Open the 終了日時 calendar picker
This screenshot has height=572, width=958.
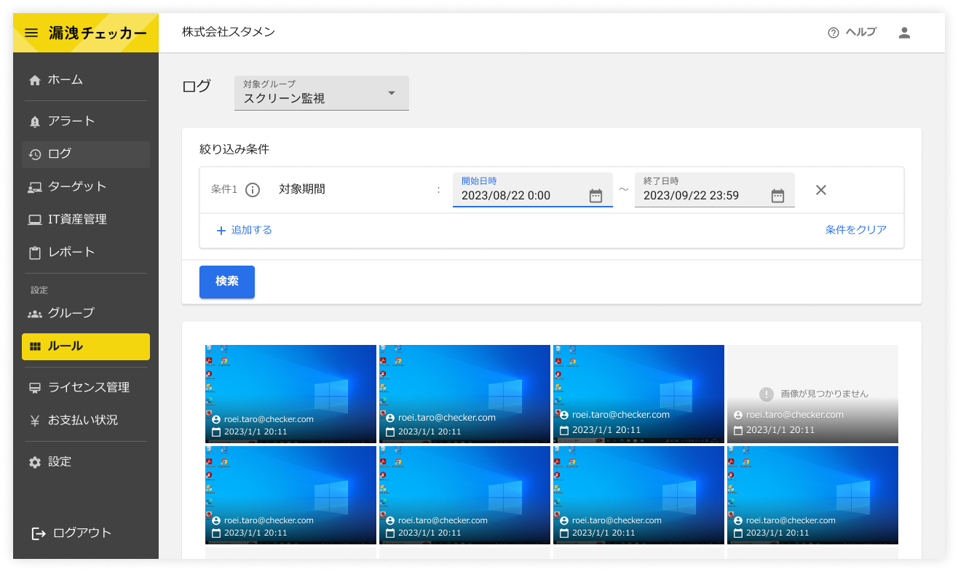click(x=777, y=196)
